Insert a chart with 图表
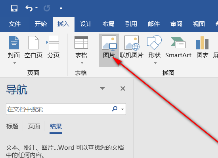The image size is (218, 158). click(203, 47)
